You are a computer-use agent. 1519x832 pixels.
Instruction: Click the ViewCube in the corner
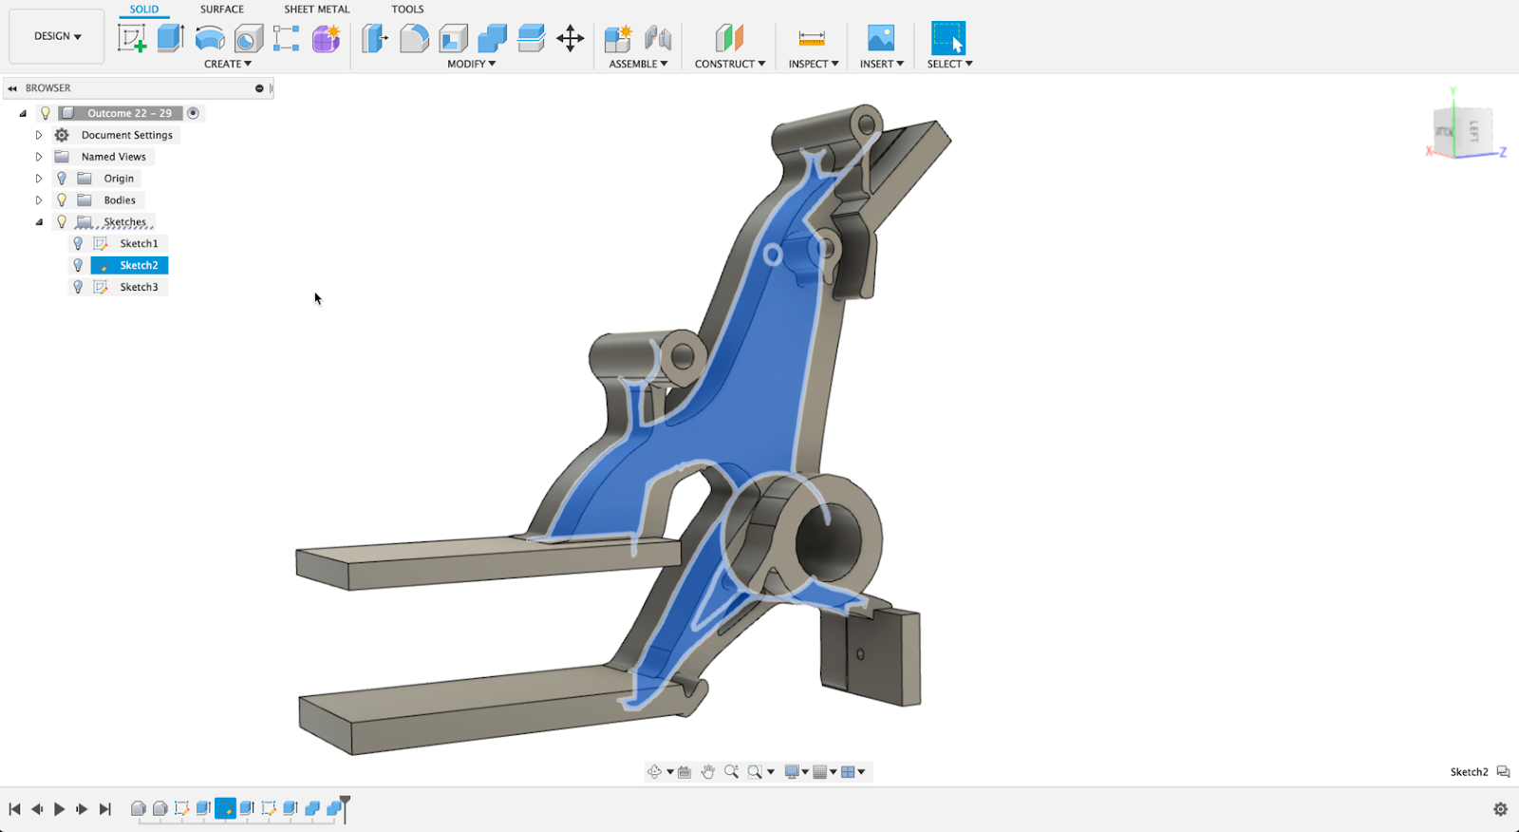[x=1463, y=131]
